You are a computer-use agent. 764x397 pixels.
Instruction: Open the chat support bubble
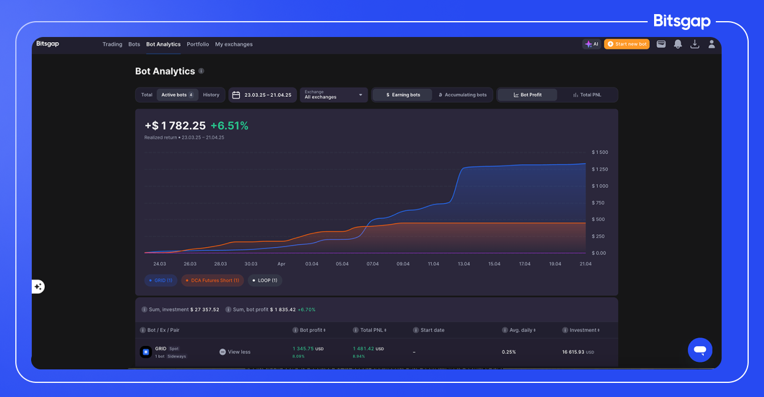pyautogui.click(x=700, y=350)
